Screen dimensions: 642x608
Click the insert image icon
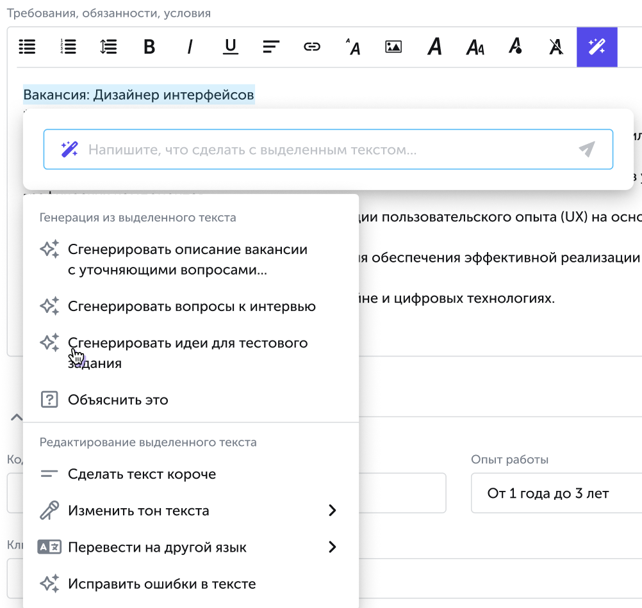[x=393, y=47]
